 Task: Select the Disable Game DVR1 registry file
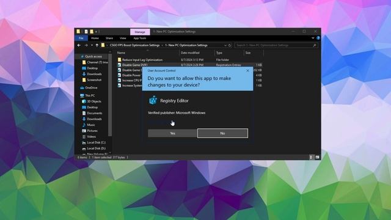point(134,65)
